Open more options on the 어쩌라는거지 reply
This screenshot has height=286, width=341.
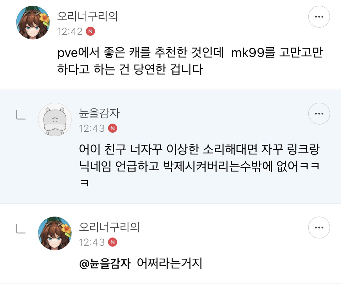(x=319, y=228)
